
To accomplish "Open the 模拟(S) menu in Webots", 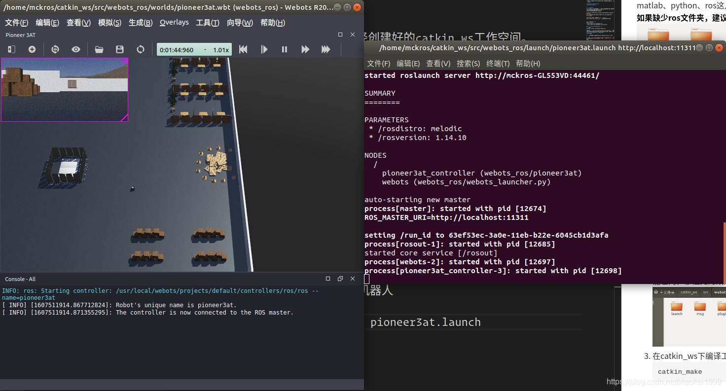I will click(110, 23).
